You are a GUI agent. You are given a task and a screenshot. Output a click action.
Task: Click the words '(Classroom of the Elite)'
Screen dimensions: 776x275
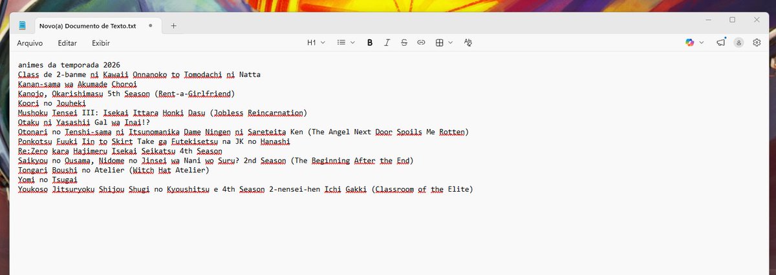coord(423,189)
